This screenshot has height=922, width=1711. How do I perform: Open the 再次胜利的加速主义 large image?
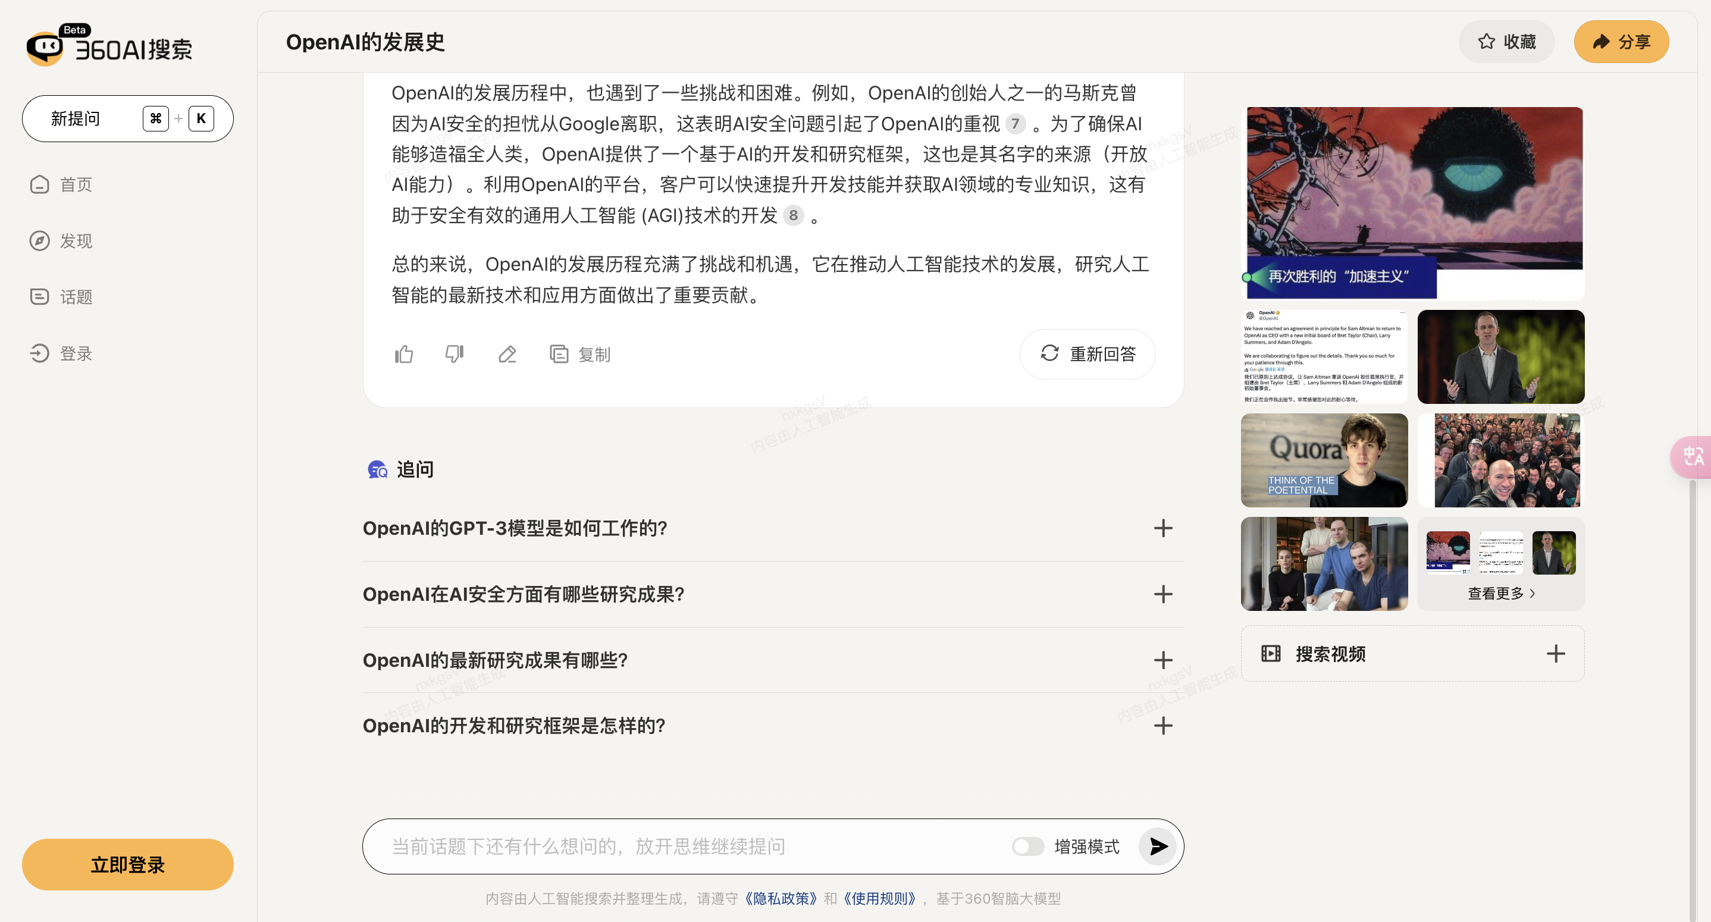tap(1414, 203)
